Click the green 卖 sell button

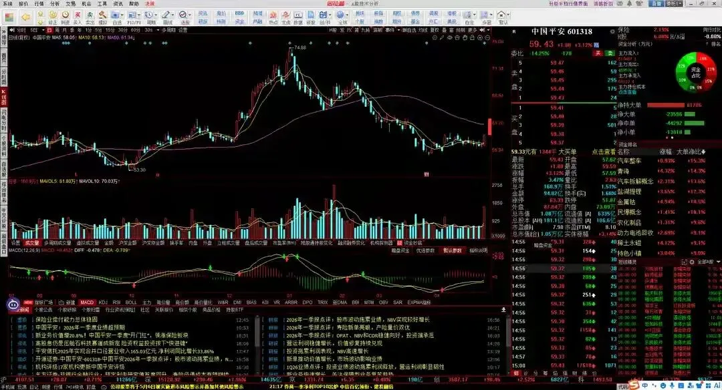(x=610, y=53)
